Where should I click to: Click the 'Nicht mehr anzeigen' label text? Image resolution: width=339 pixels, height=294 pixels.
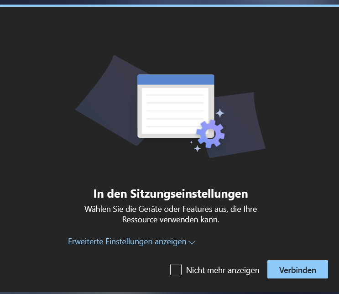[223, 270]
